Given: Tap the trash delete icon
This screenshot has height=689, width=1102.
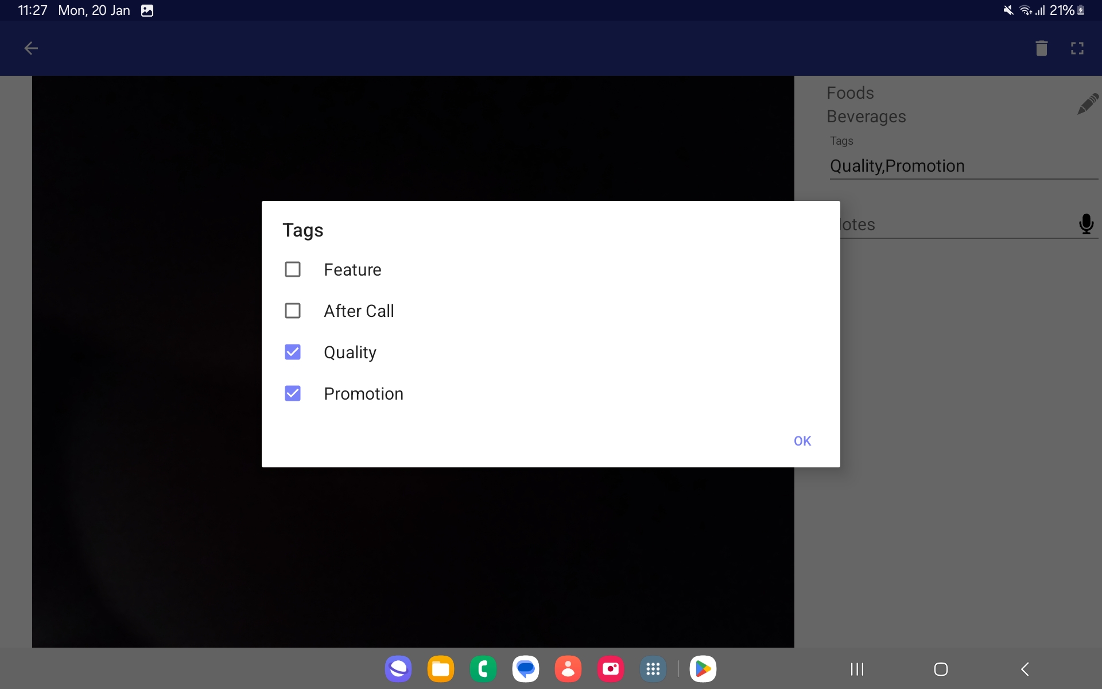Looking at the screenshot, I should (1041, 49).
